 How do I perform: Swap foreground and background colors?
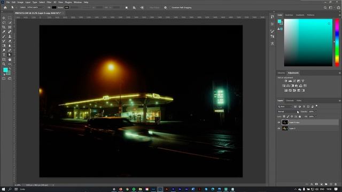coord(10,69)
